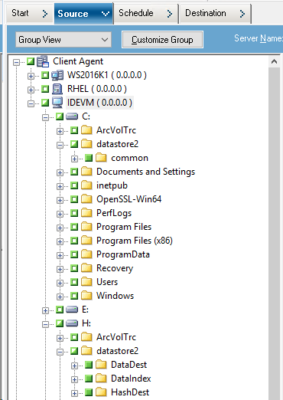Click the Documents and Settings folder icon
283x400 pixels.
pyautogui.click(x=86, y=172)
